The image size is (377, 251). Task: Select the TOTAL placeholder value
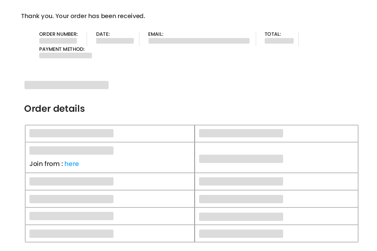(x=279, y=41)
